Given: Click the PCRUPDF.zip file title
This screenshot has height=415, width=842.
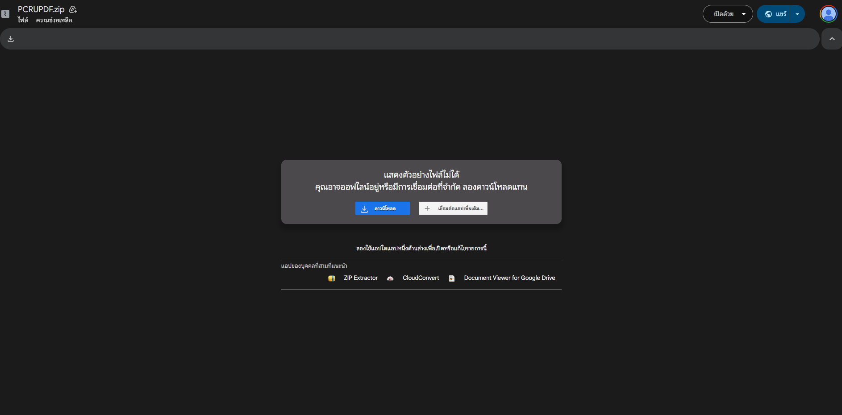Looking at the screenshot, I should click(41, 9).
